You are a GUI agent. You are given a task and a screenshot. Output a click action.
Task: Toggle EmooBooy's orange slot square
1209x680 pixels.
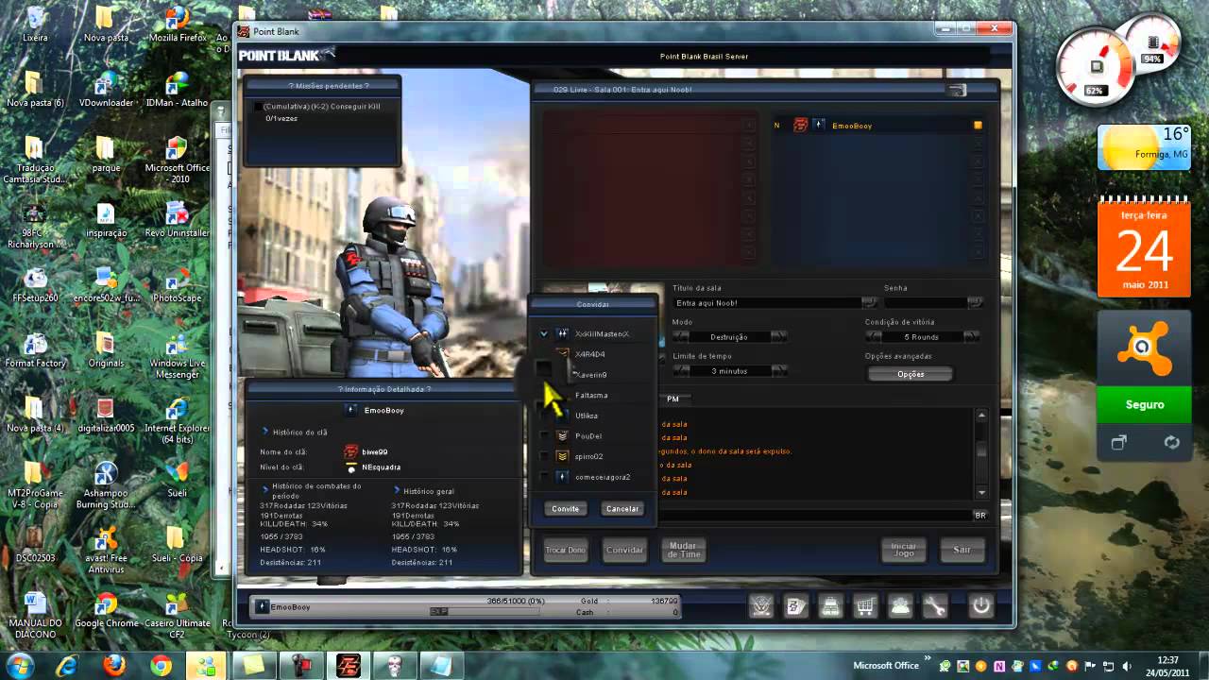[x=978, y=125]
